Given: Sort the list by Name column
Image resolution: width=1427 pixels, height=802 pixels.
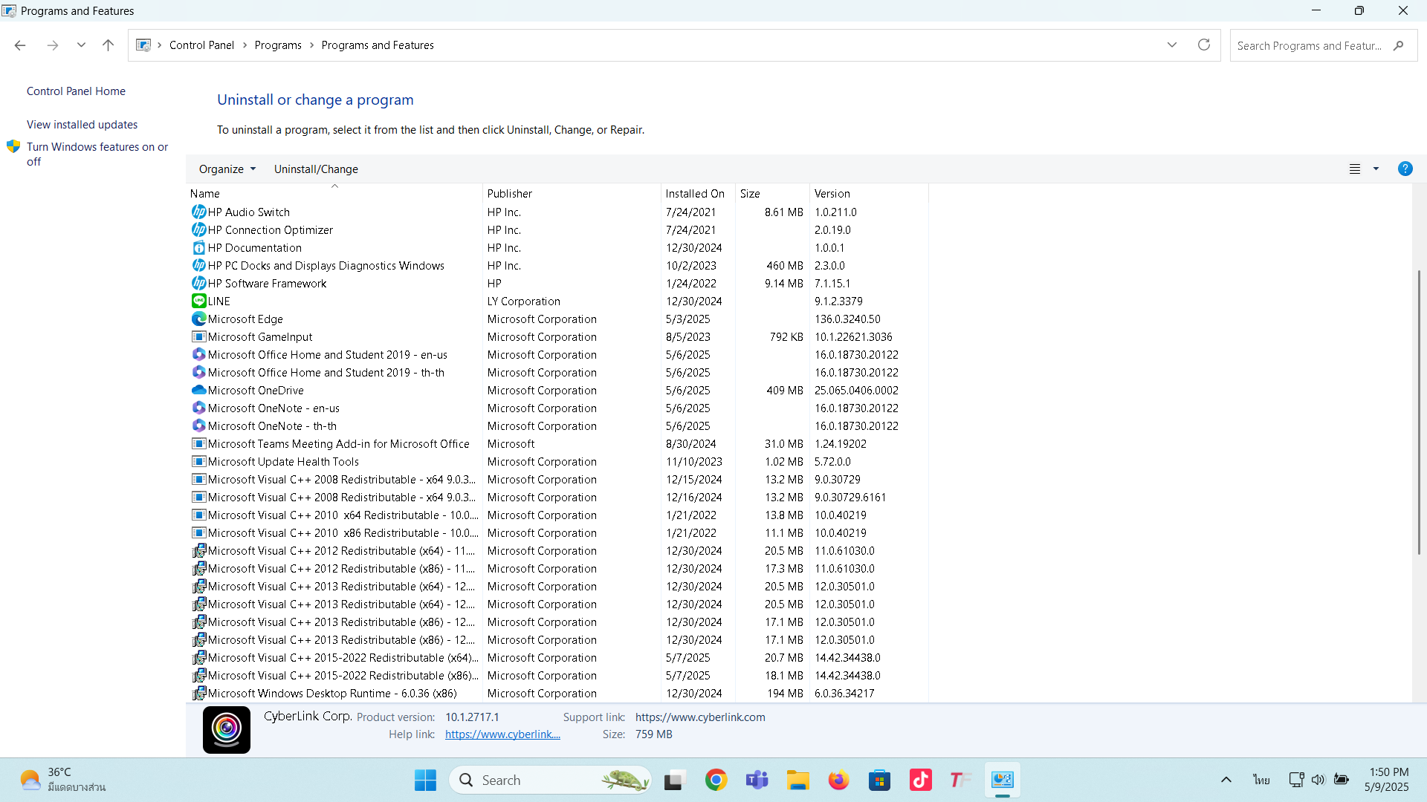Looking at the screenshot, I should pyautogui.click(x=334, y=194).
